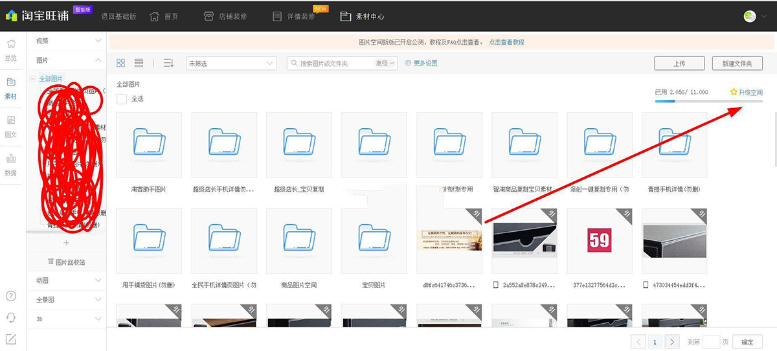This screenshot has width=777, height=351.
Task: Expand the 高级 search options dropdown
Action: 386,63
